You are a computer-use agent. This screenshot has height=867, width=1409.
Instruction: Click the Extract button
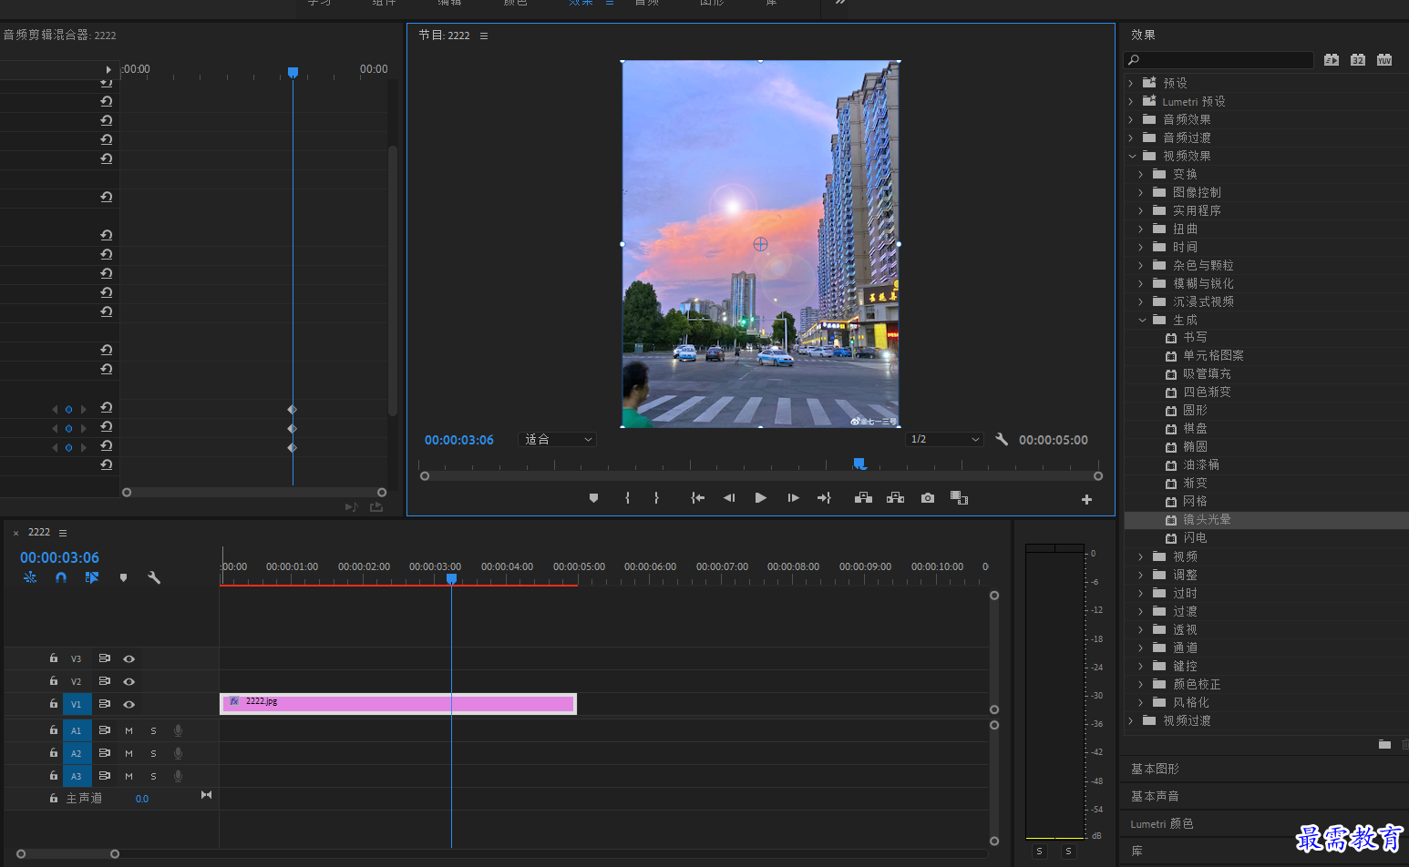coord(895,498)
